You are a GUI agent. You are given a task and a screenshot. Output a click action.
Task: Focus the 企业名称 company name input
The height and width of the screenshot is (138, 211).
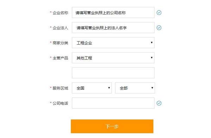point(113,13)
